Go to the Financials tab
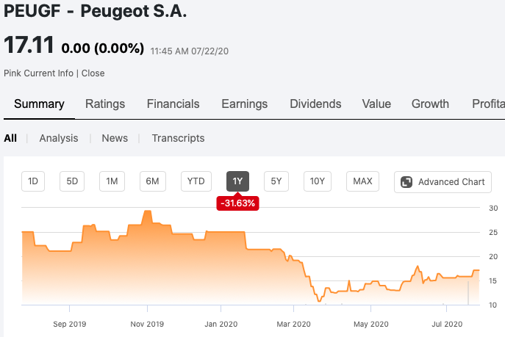The height and width of the screenshot is (337, 505). point(173,104)
